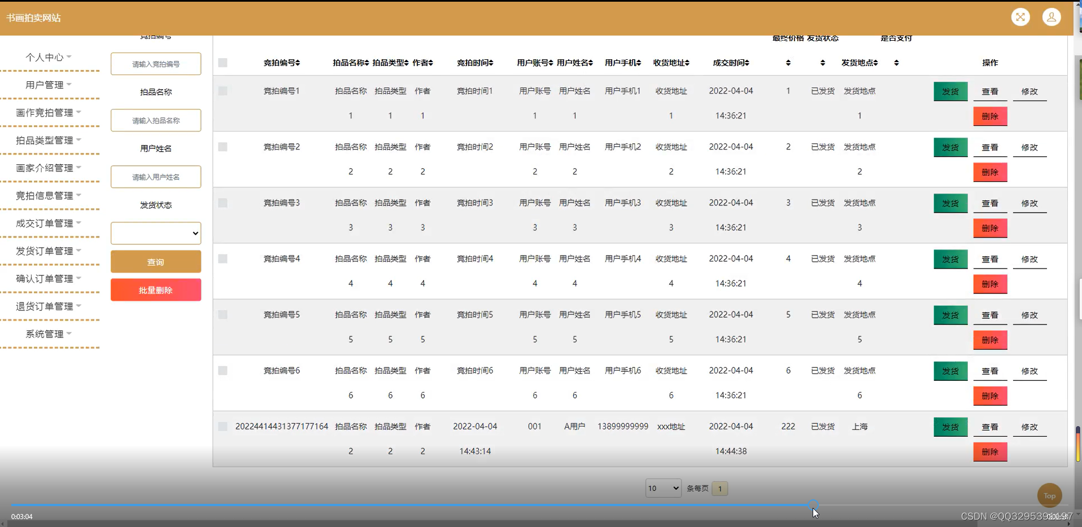Image resolution: width=1082 pixels, height=527 pixels.
Task: Open the 退货订单管理 sidebar menu
Action: tap(49, 306)
